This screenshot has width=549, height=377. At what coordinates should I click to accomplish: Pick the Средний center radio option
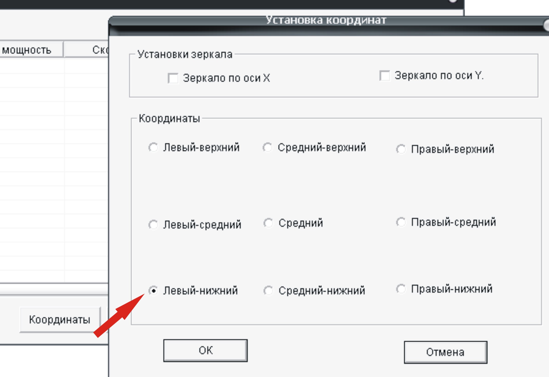tap(268, 223)
